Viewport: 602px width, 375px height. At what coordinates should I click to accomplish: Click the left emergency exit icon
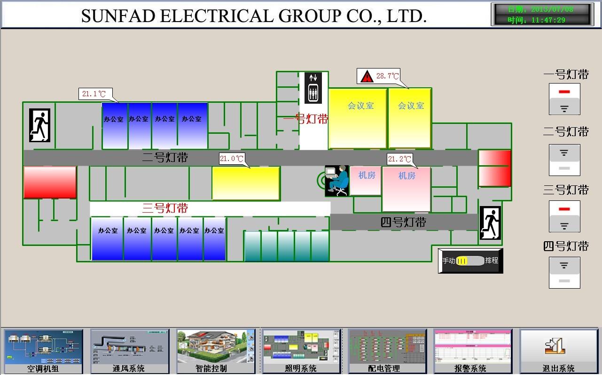(x=39, y=125)
